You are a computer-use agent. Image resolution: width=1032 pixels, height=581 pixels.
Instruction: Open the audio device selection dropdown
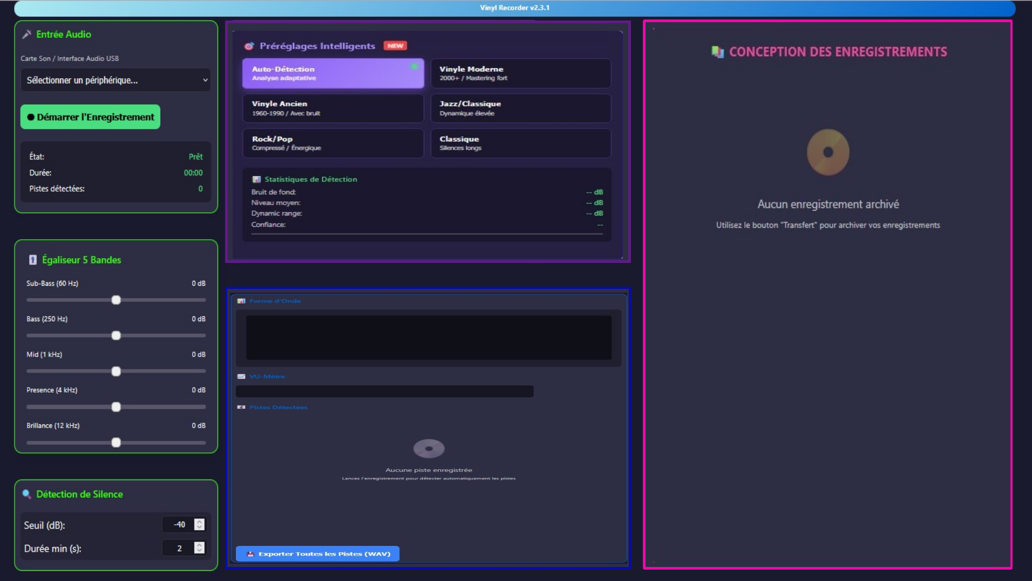(116, 80)
